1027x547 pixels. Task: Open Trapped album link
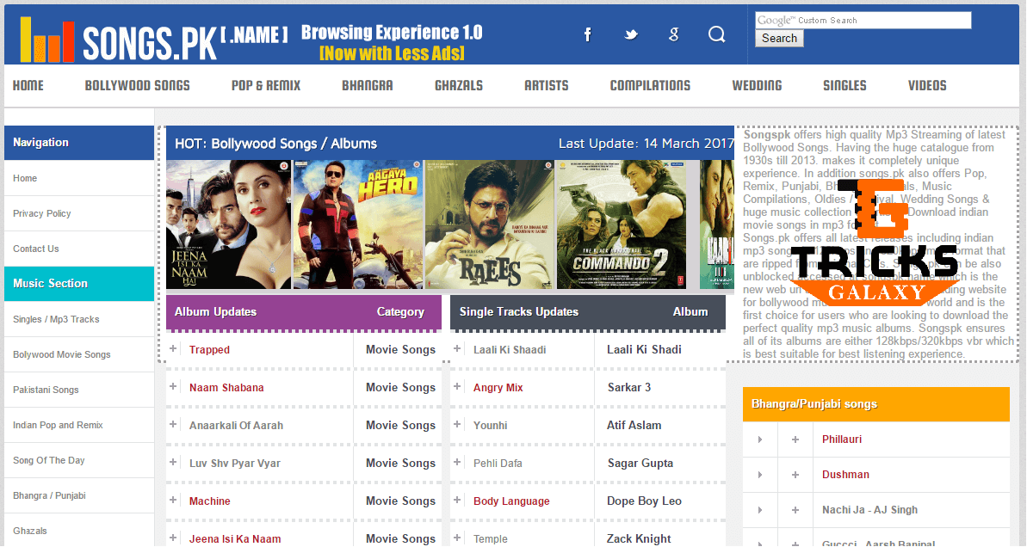pos(209,350)
